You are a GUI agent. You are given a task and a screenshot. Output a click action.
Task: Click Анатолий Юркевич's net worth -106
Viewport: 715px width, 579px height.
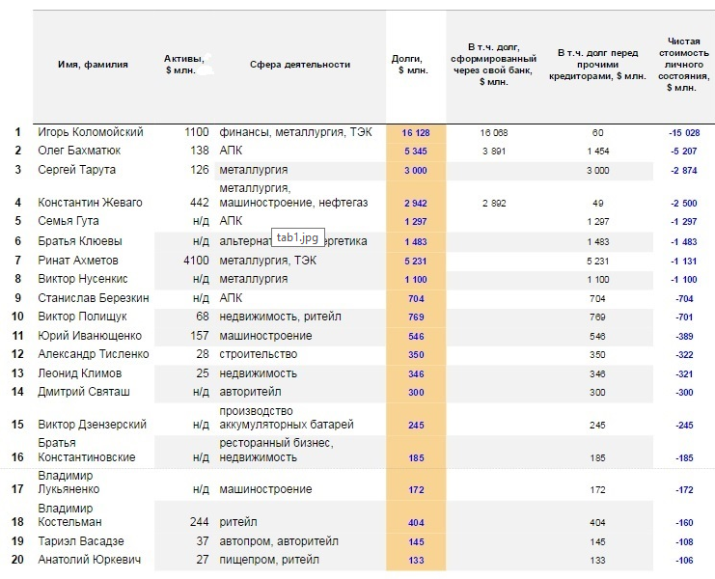(x=683, y=561)
